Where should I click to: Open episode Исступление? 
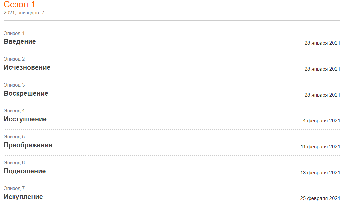25,119
